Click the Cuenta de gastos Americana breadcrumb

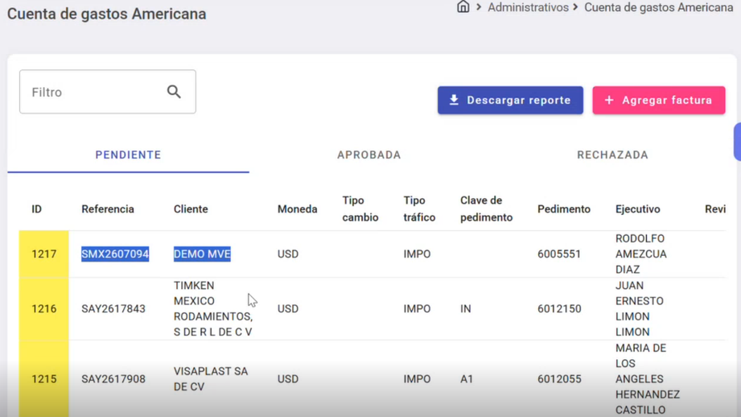click(x=658, y=7)
